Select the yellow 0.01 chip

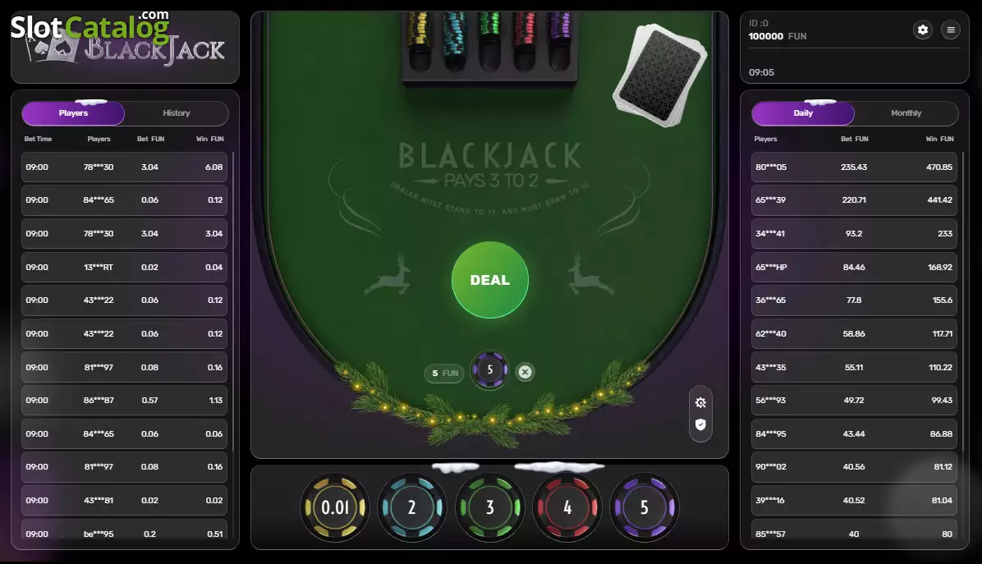(x=335, y=507)
